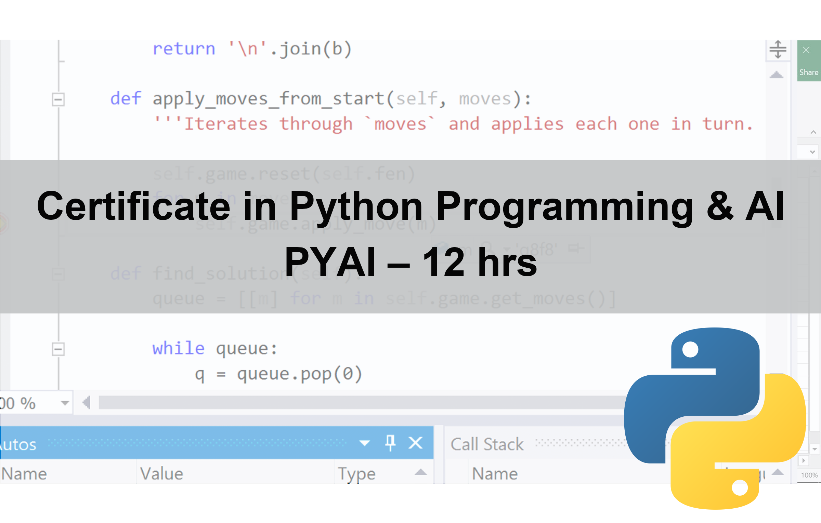This screenshot has width=821, height=523.
Task: Close the green Share pane
Action: (x=806, y=50)
